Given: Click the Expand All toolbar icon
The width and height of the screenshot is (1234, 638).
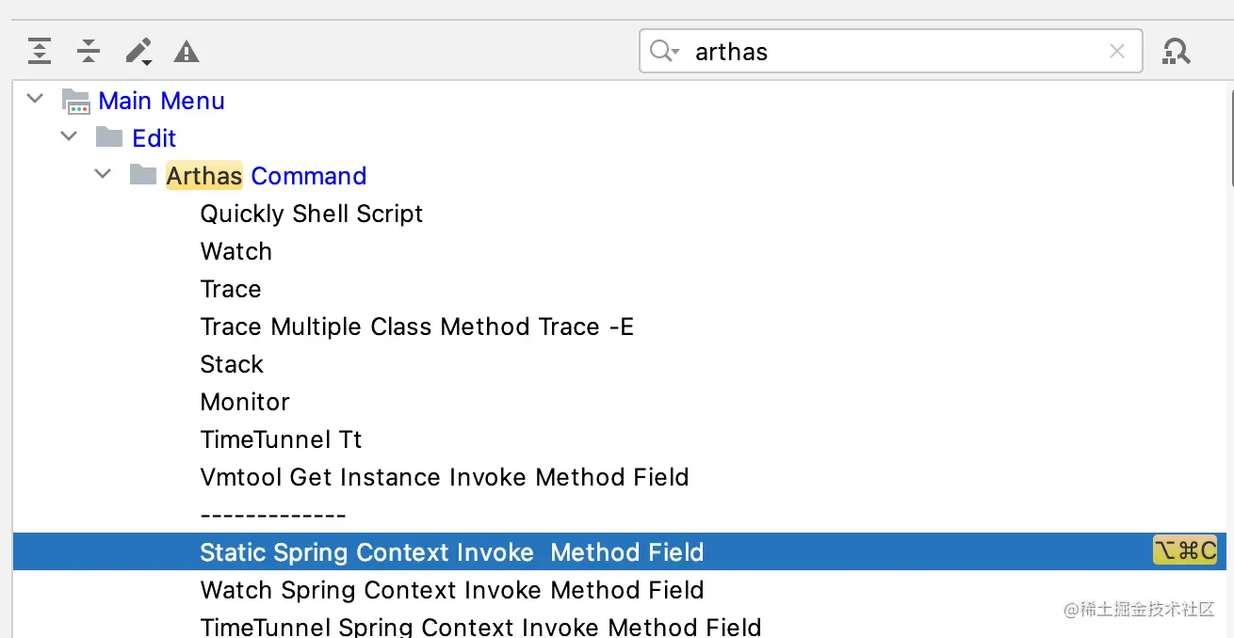Looking at the screenshot, I should (x=40, y=51).
